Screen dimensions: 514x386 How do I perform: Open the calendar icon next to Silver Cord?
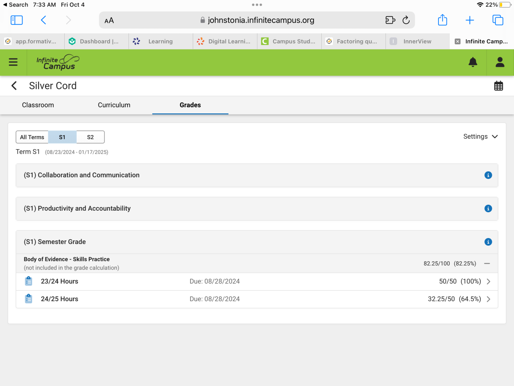coord(499,86)
